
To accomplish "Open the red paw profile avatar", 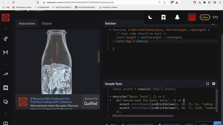I will 192,17.
